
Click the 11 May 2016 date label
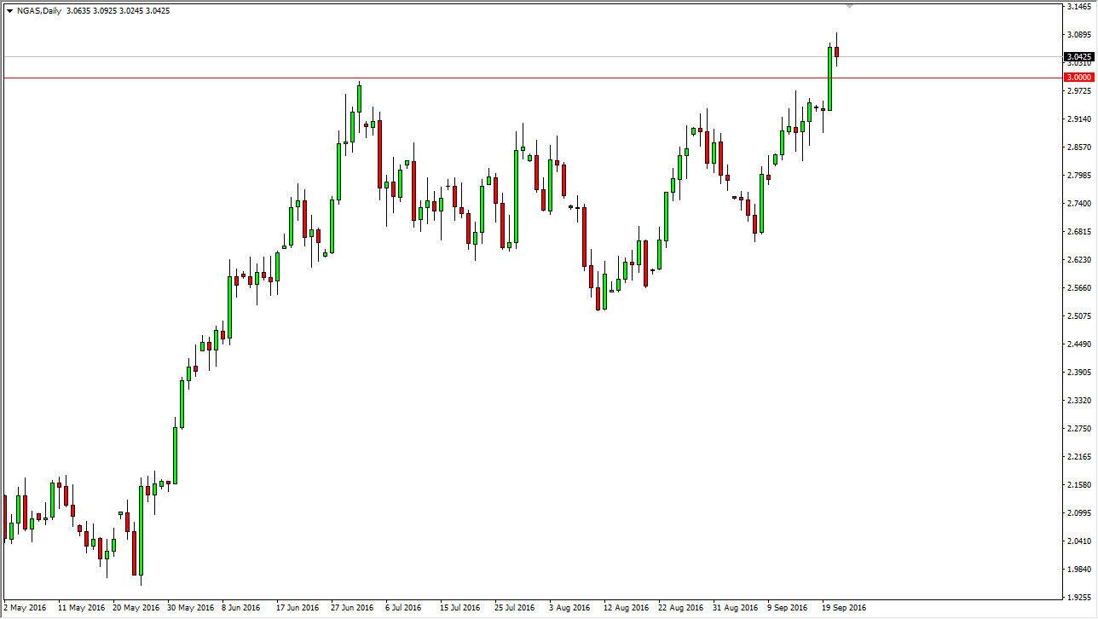coord(83,608)
